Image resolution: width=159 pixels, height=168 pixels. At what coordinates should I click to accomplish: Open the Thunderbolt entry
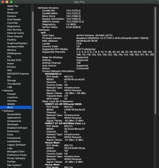pos(14,84)
